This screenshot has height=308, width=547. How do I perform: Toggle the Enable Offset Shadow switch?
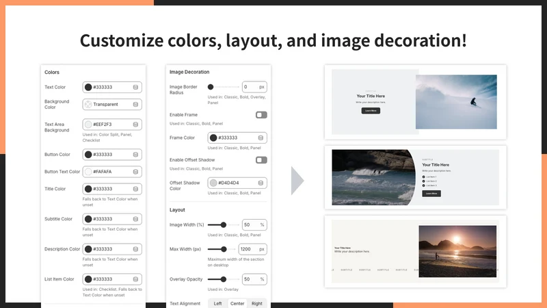click(x=261, y=160)
